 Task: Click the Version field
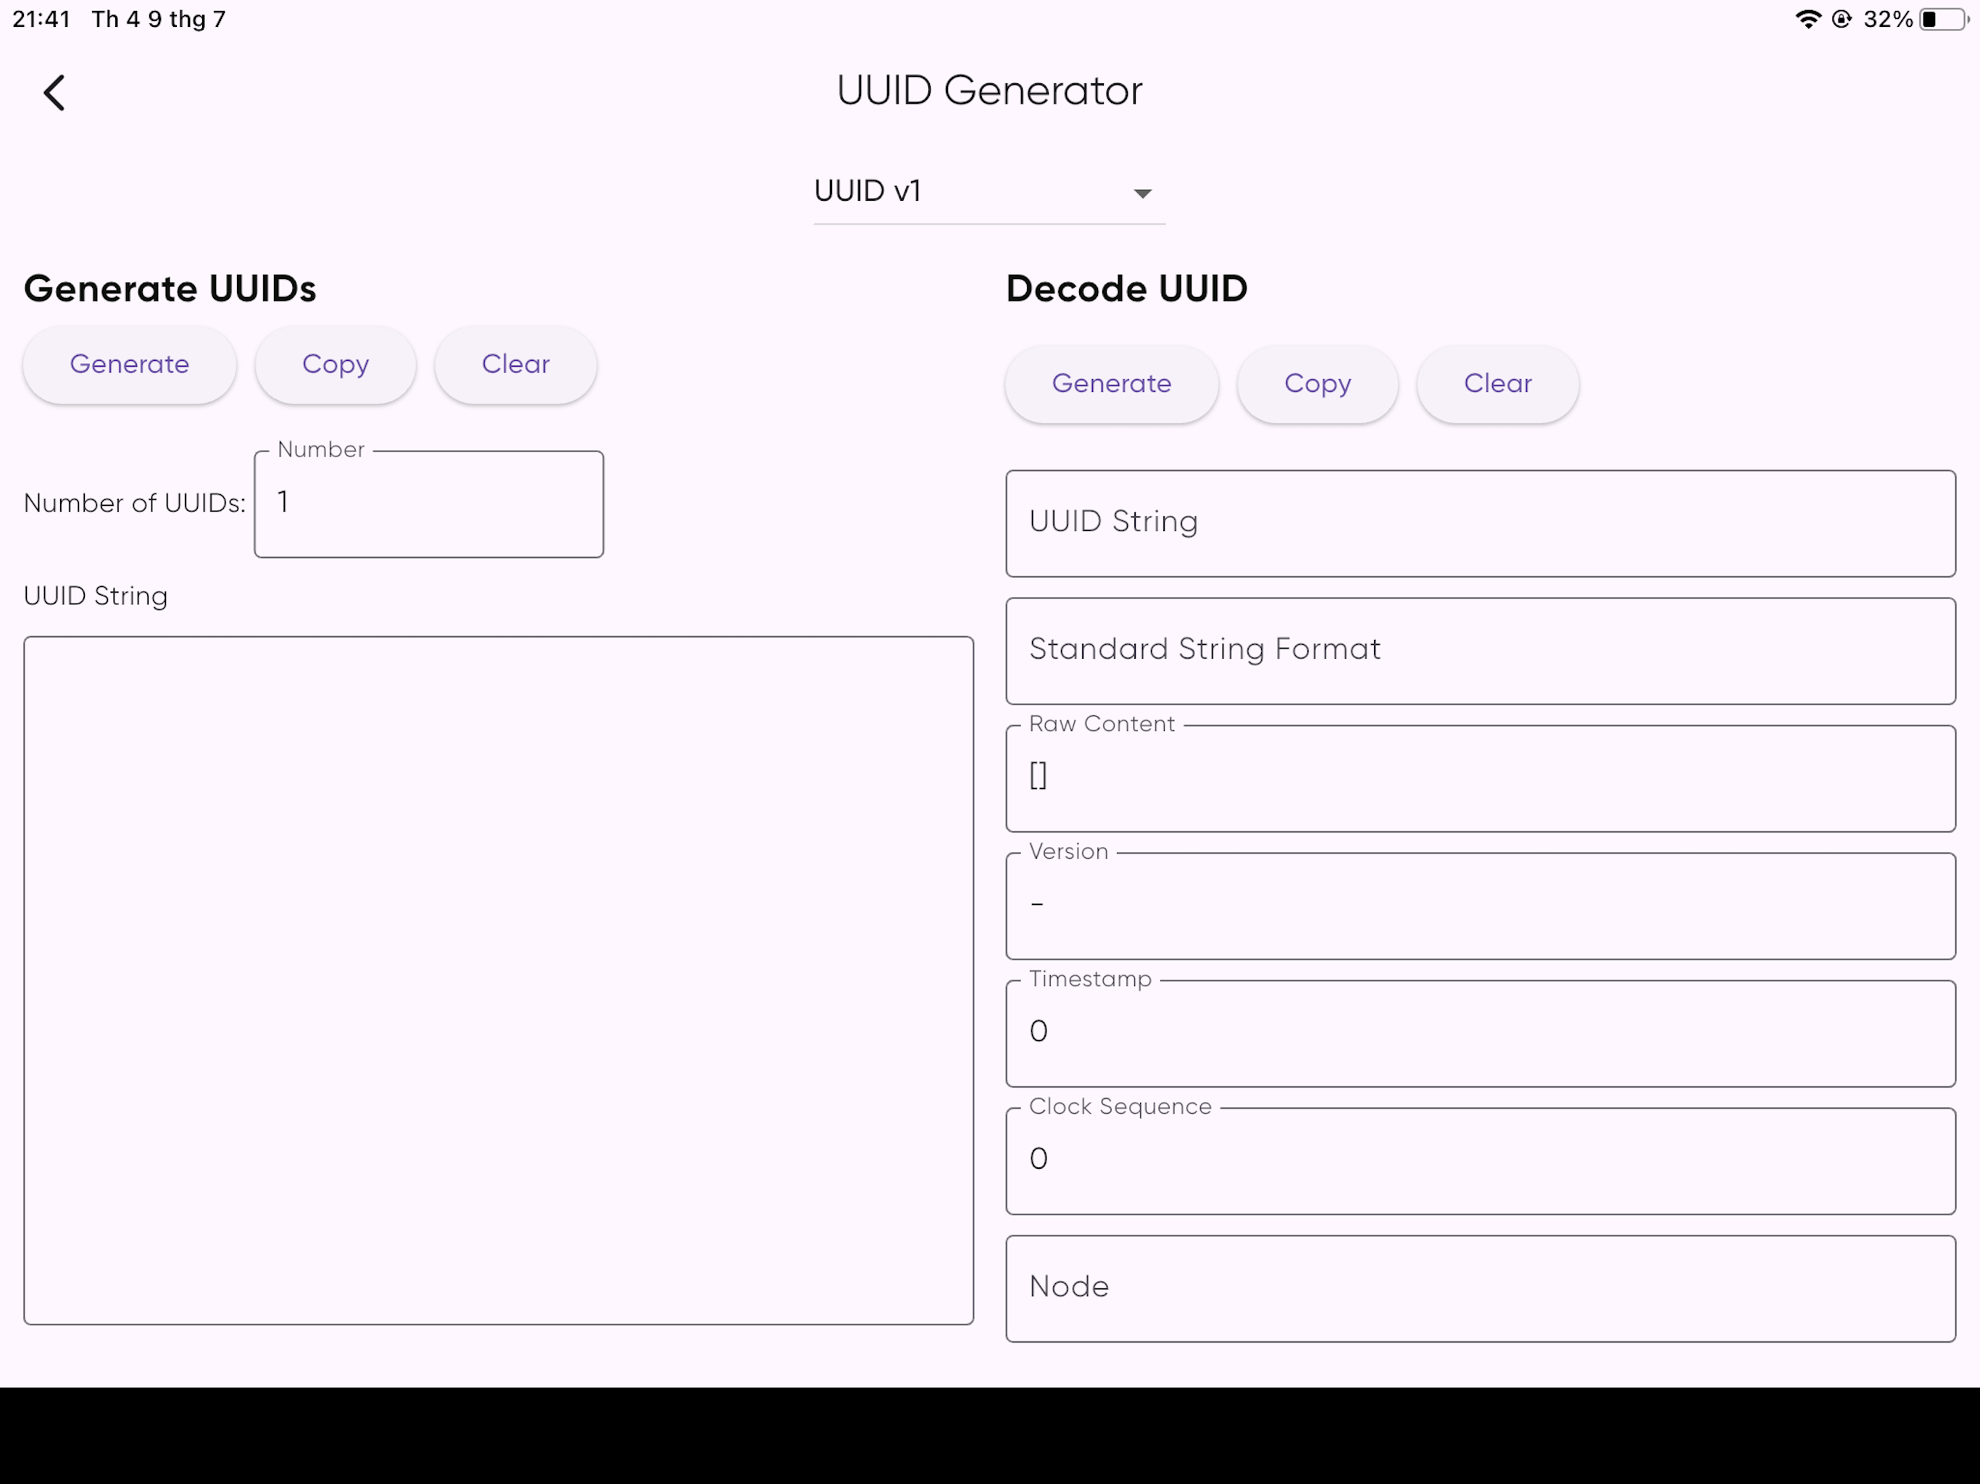pos(1481,906)
